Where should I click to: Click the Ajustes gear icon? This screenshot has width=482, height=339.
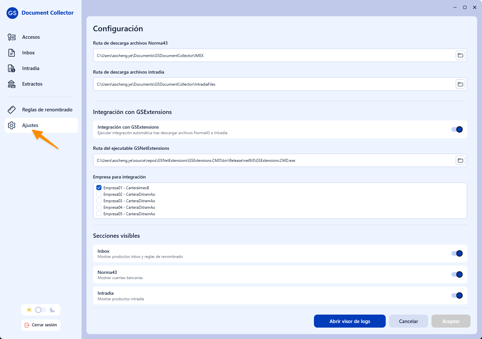point(12,125)
